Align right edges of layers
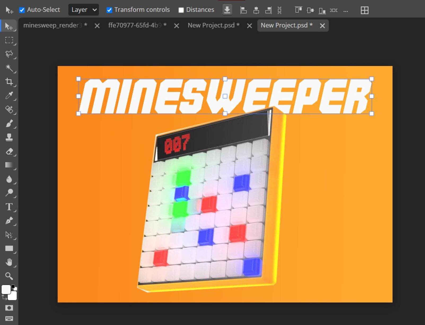Screen dimensions: 425x325 268,10
